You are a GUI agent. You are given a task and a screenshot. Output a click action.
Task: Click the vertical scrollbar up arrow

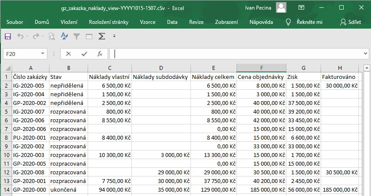coord(367,68)
